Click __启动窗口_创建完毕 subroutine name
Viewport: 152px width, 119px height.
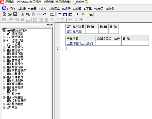click(x=81, y=43)
